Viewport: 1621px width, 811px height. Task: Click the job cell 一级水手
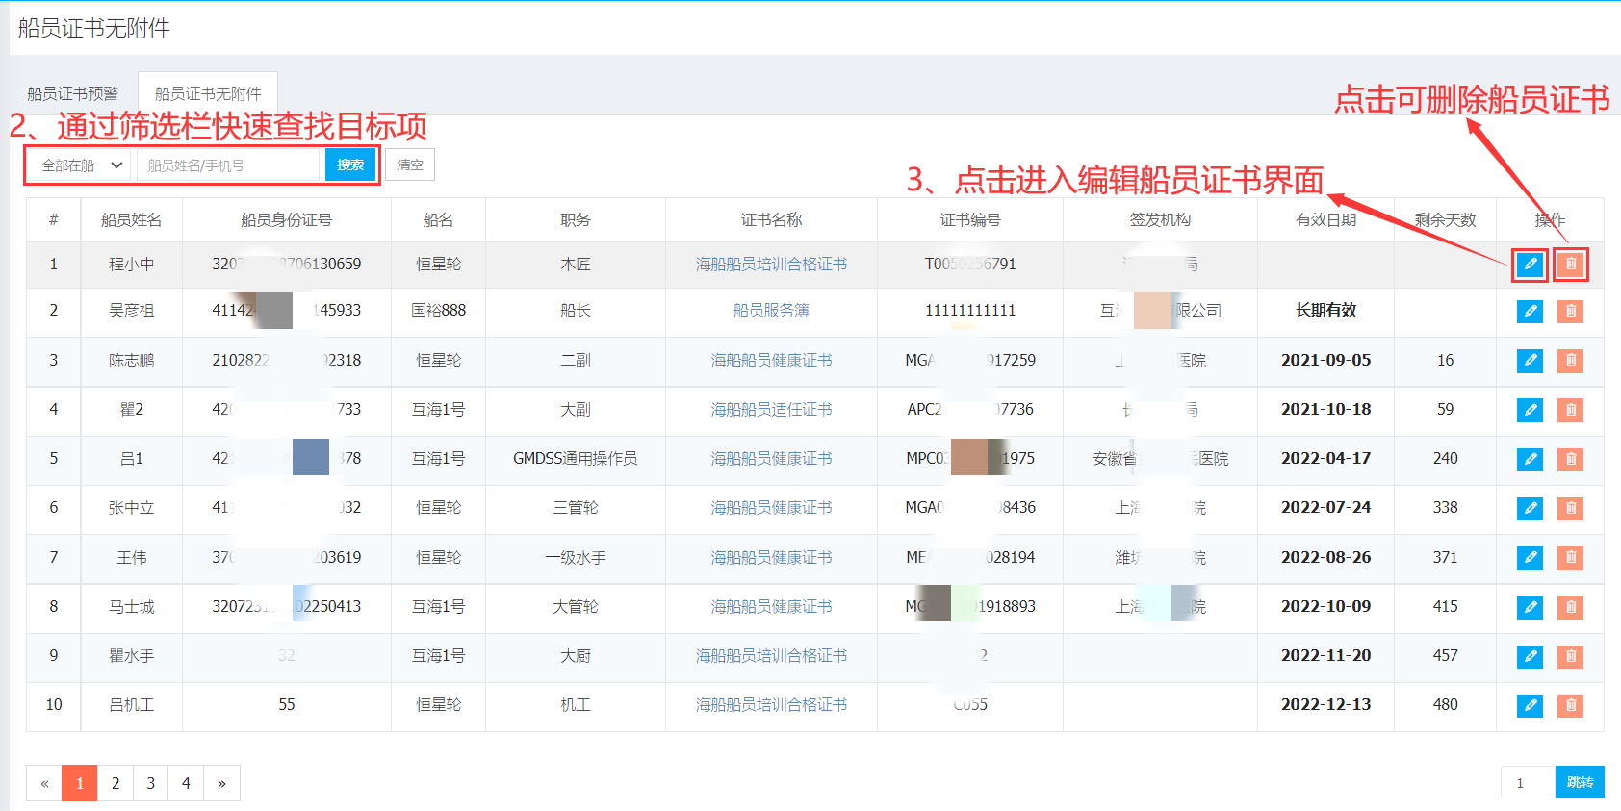576,558
